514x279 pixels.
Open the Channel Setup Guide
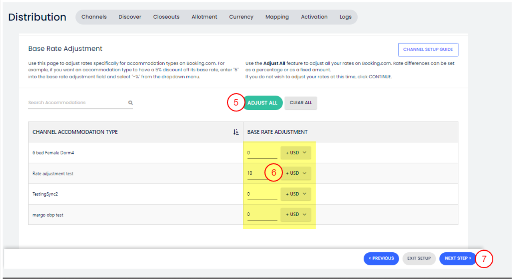tap(428, 50)
